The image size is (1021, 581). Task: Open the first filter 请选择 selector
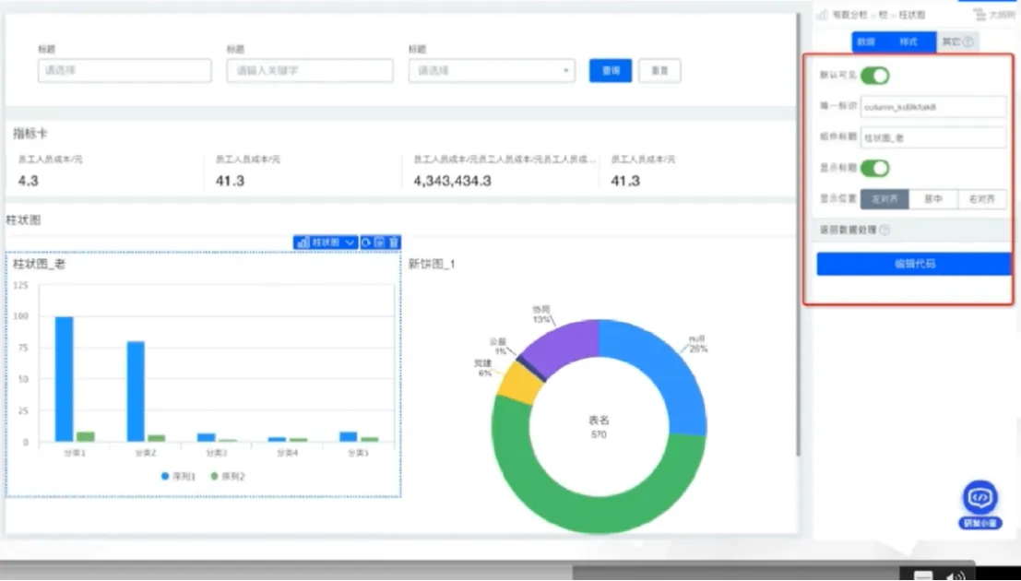125,70
